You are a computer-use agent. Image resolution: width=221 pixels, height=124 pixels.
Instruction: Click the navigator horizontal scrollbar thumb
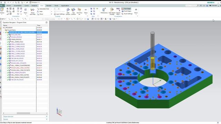(x=23, y=113)
